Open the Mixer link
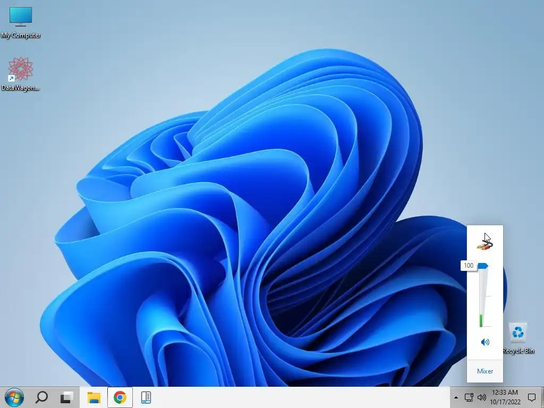The image size is (544, 408). tap(484, 371)
